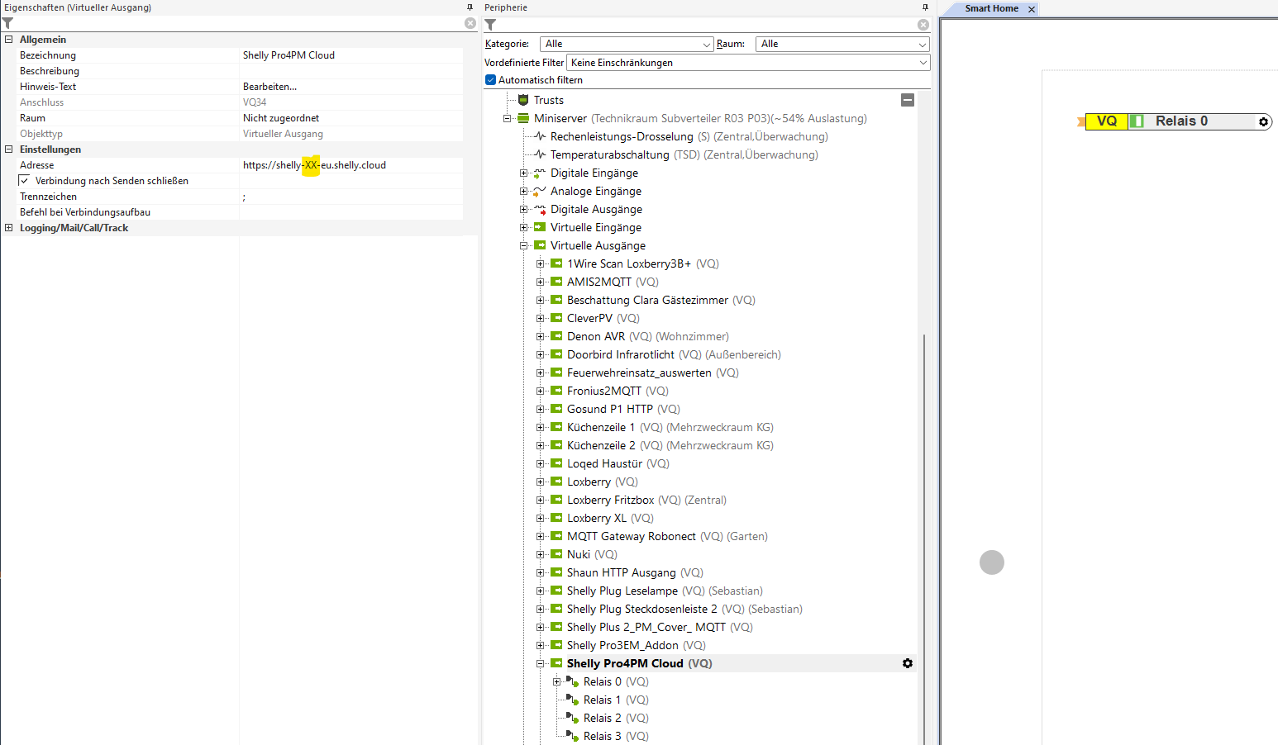Click the Raum value Nicht zugeordnet

pyautogui.click(x=281, y=118)
